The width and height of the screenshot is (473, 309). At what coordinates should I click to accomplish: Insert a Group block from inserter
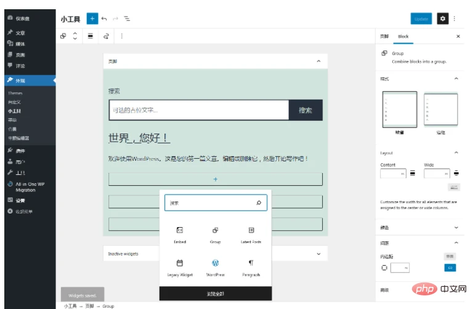pos(215,235)
